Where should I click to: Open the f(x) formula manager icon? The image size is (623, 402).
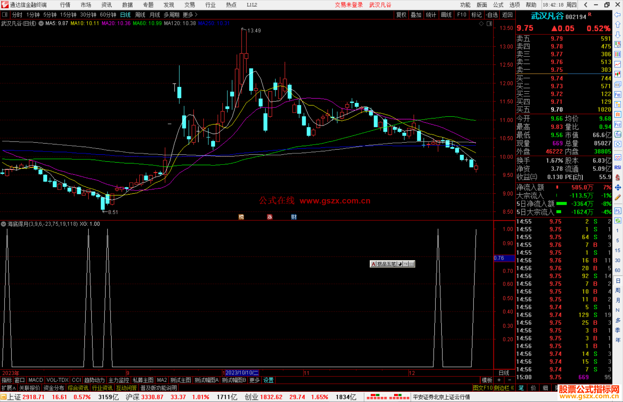point(618,134)
